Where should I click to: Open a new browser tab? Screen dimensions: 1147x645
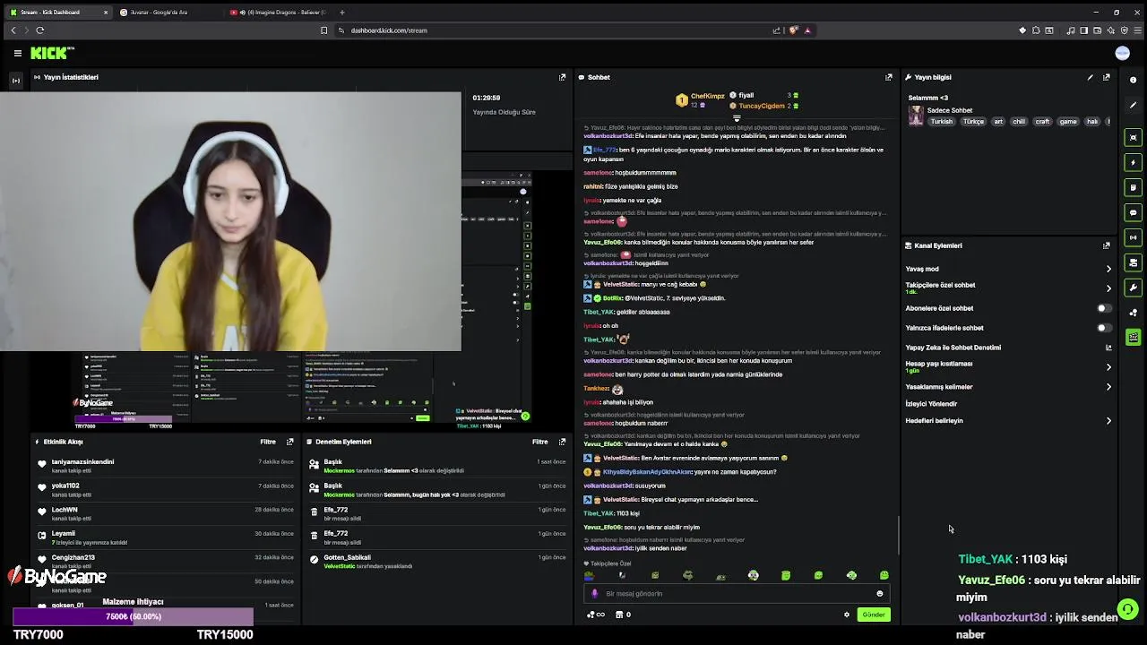[342, 13]
